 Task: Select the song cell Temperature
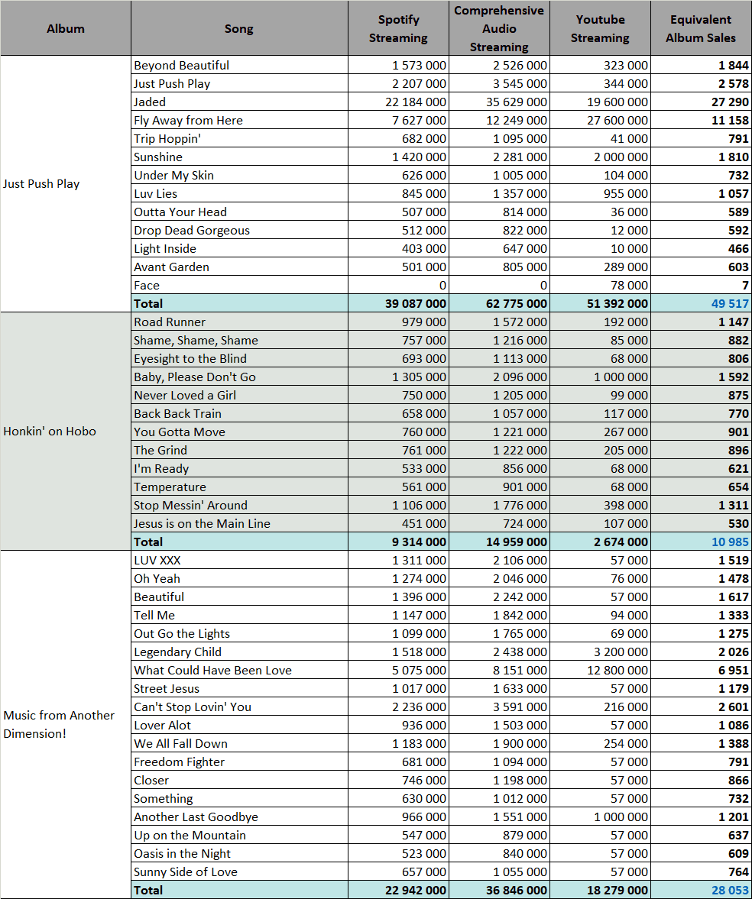pyautogui.click(x=239, y=487)
